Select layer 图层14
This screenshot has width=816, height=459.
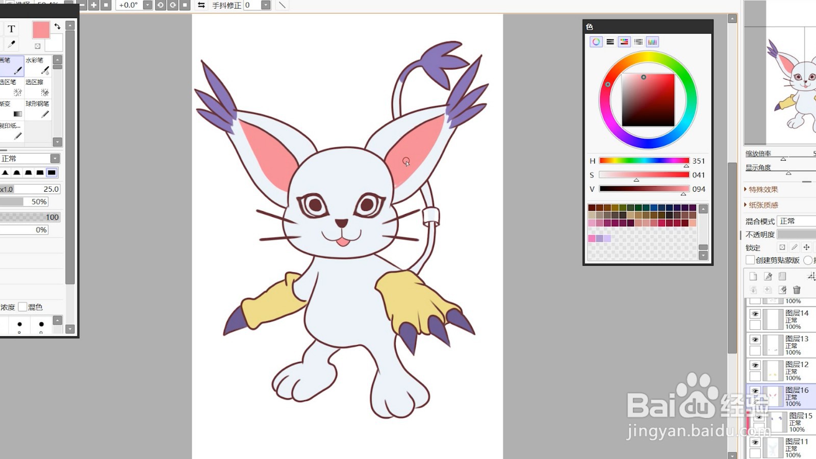(782, 320)
